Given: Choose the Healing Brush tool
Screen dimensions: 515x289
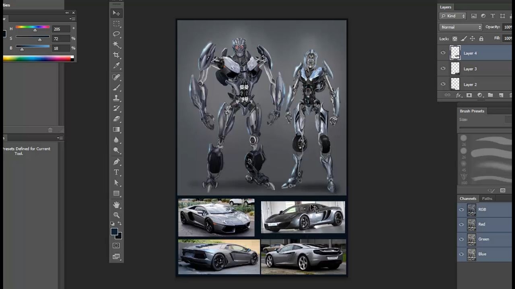Looking at the screenshot, I should [116, 77].
